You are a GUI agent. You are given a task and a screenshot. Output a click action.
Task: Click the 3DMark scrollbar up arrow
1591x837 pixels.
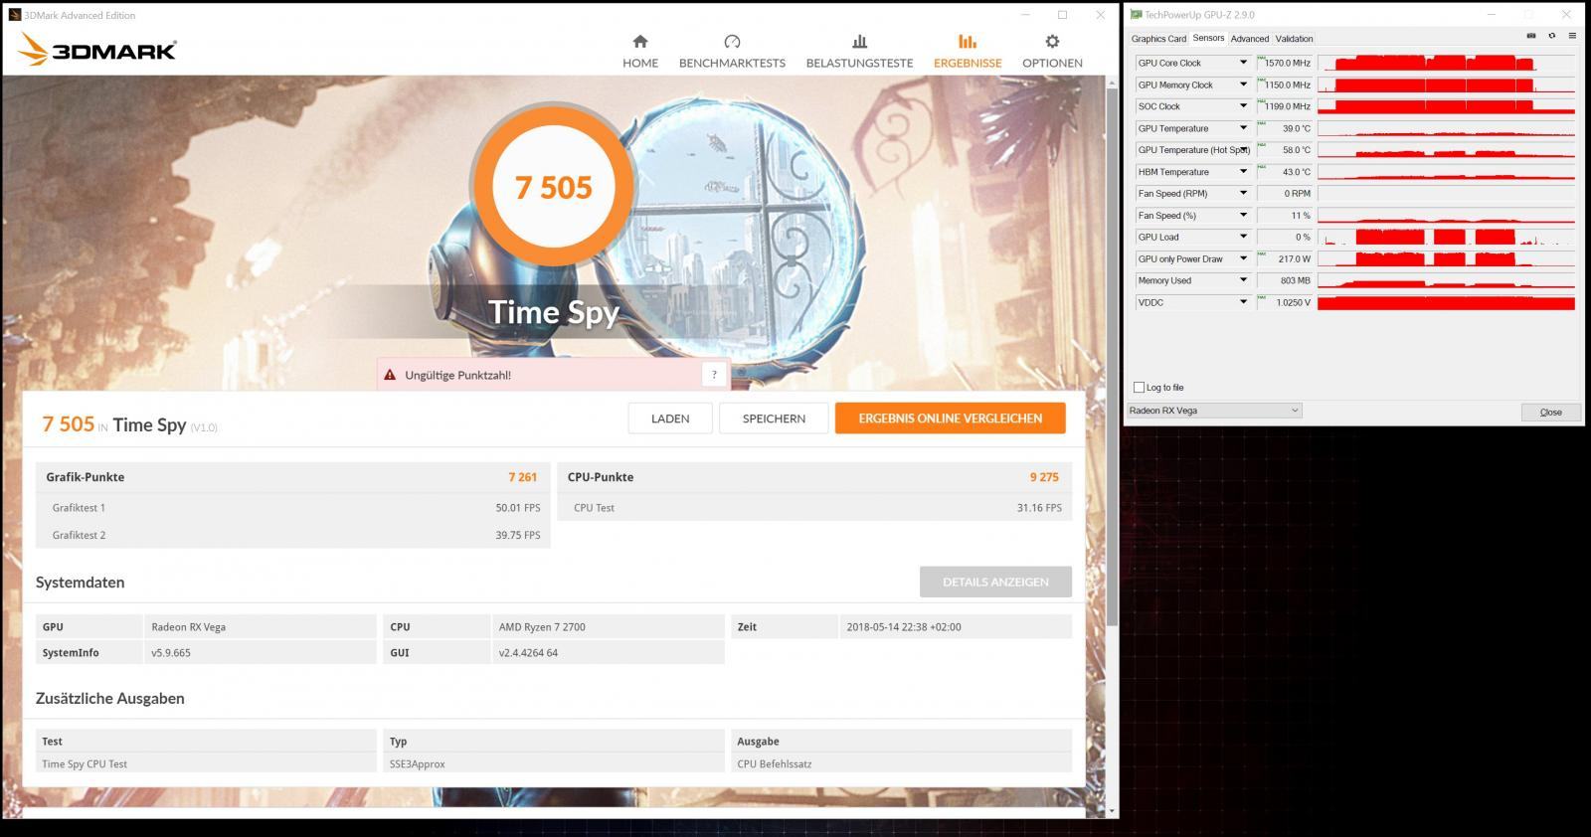coord(1112,83)
